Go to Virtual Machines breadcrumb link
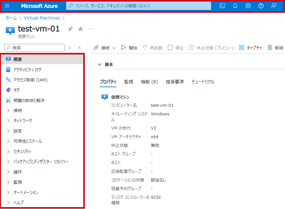Image resolution: width=285 pixels, height=209 pixels. [x=42, y=18]
